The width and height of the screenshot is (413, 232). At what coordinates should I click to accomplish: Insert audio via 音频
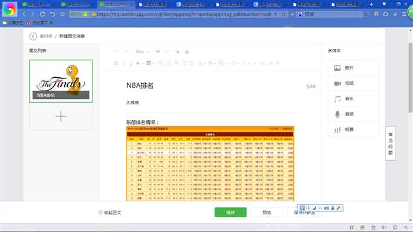pos(353,114)
